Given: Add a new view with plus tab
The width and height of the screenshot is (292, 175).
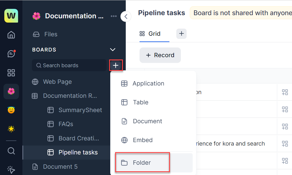Looking at the screenshot, I should tap(181, 34).
